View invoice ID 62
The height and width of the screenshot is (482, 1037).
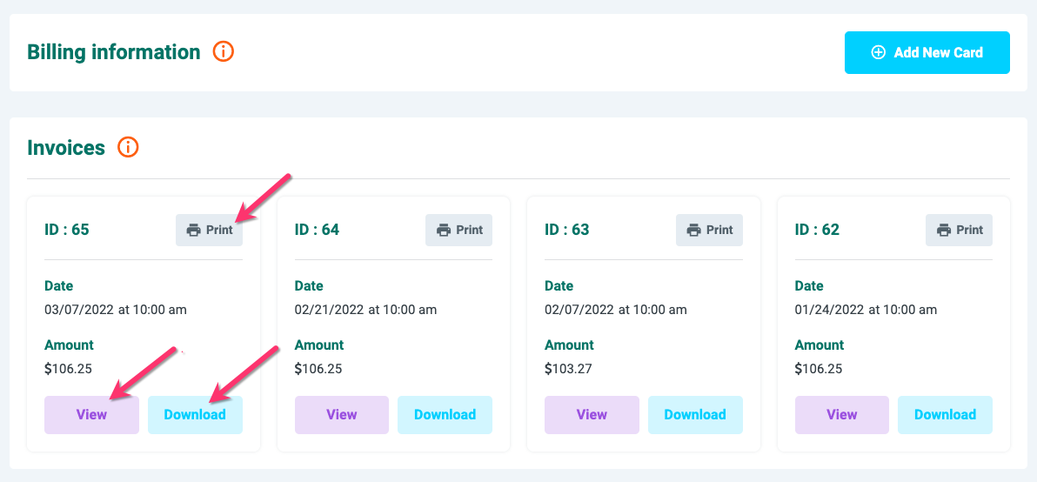[841, 415]
